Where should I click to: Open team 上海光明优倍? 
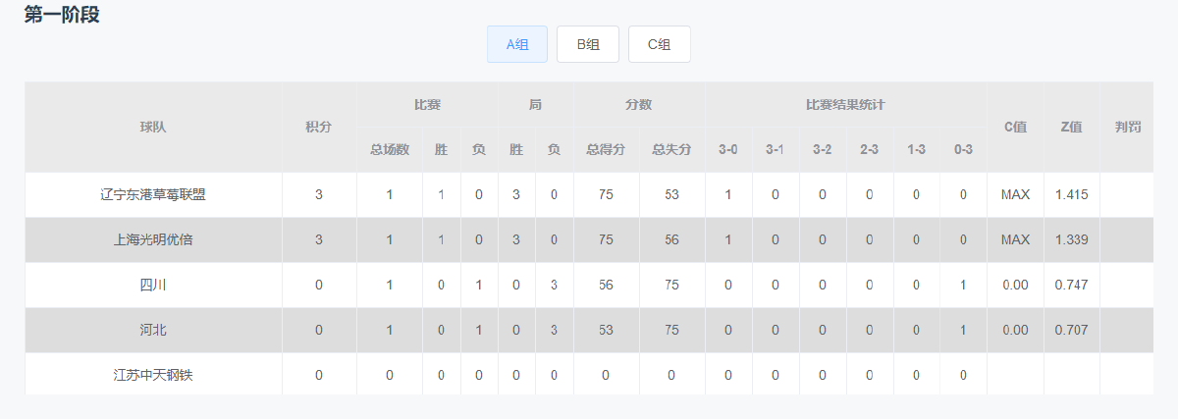[x=153, y=239]
